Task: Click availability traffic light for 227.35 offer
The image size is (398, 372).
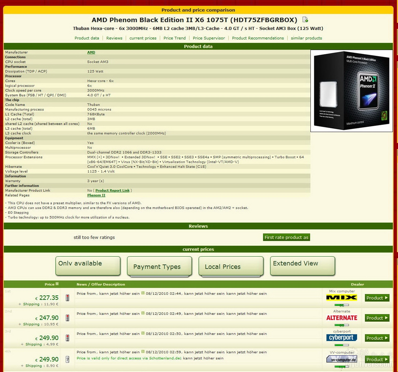Action: tap(67, 298)
